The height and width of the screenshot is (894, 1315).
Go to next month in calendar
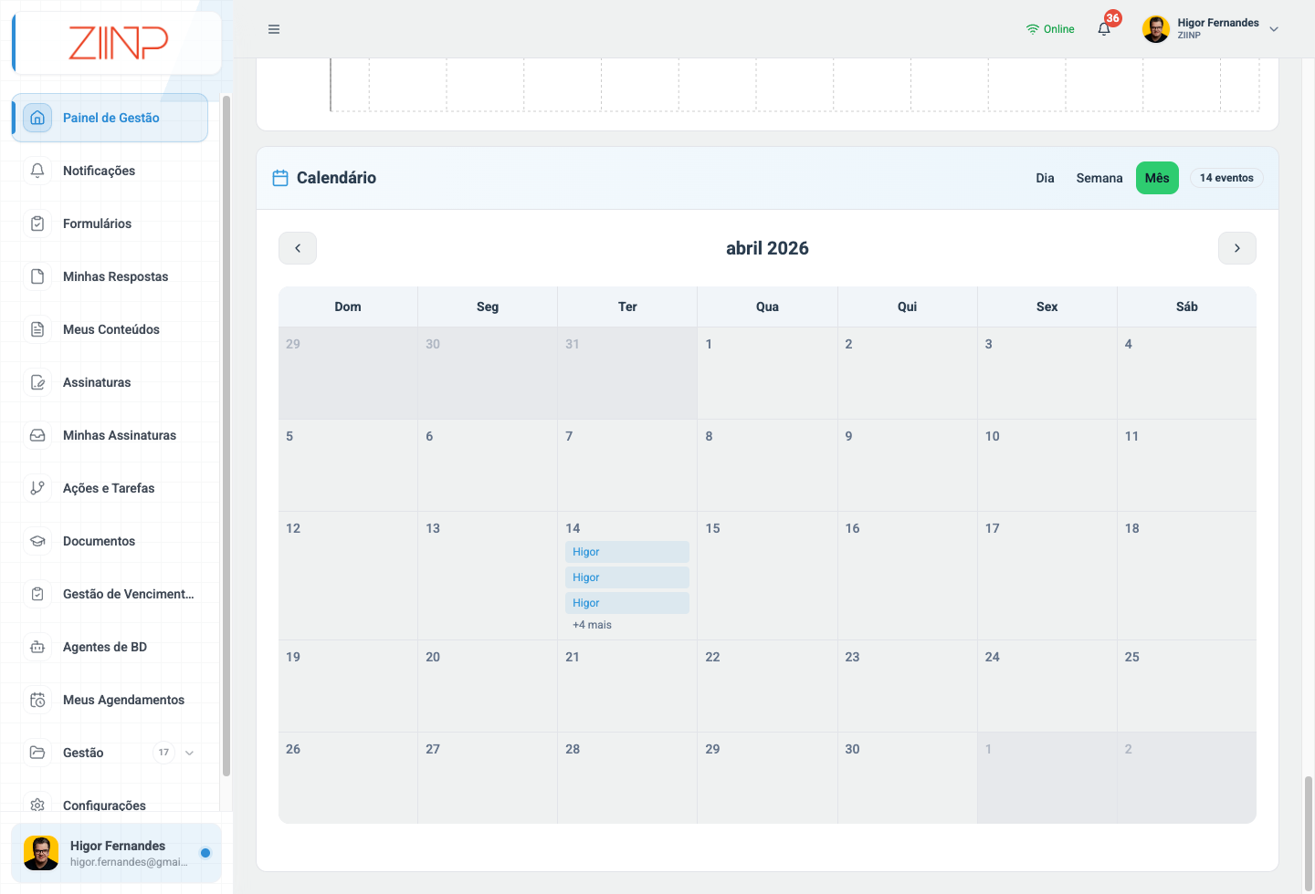click(1237, 248)
